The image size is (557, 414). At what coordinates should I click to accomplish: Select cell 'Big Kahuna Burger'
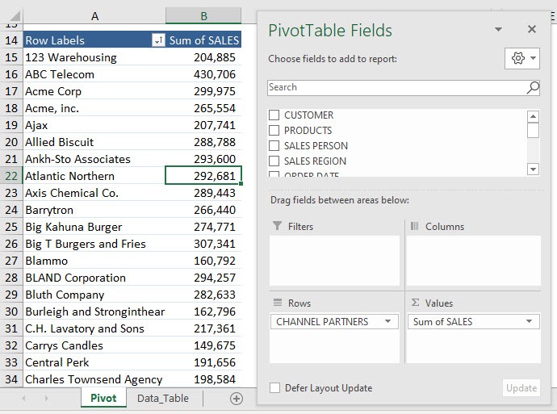point(94,227)
